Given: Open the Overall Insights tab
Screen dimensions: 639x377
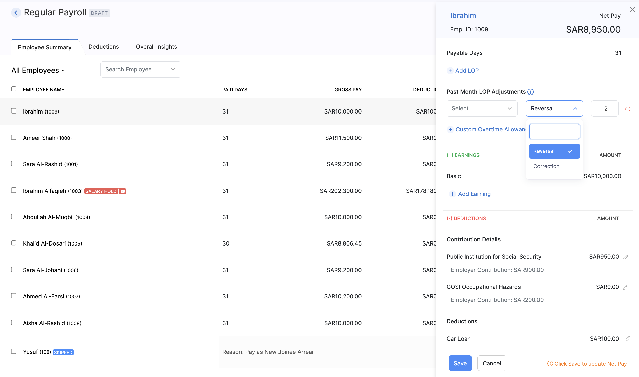Looking at the screenshot, I should (x=156, y=46).
